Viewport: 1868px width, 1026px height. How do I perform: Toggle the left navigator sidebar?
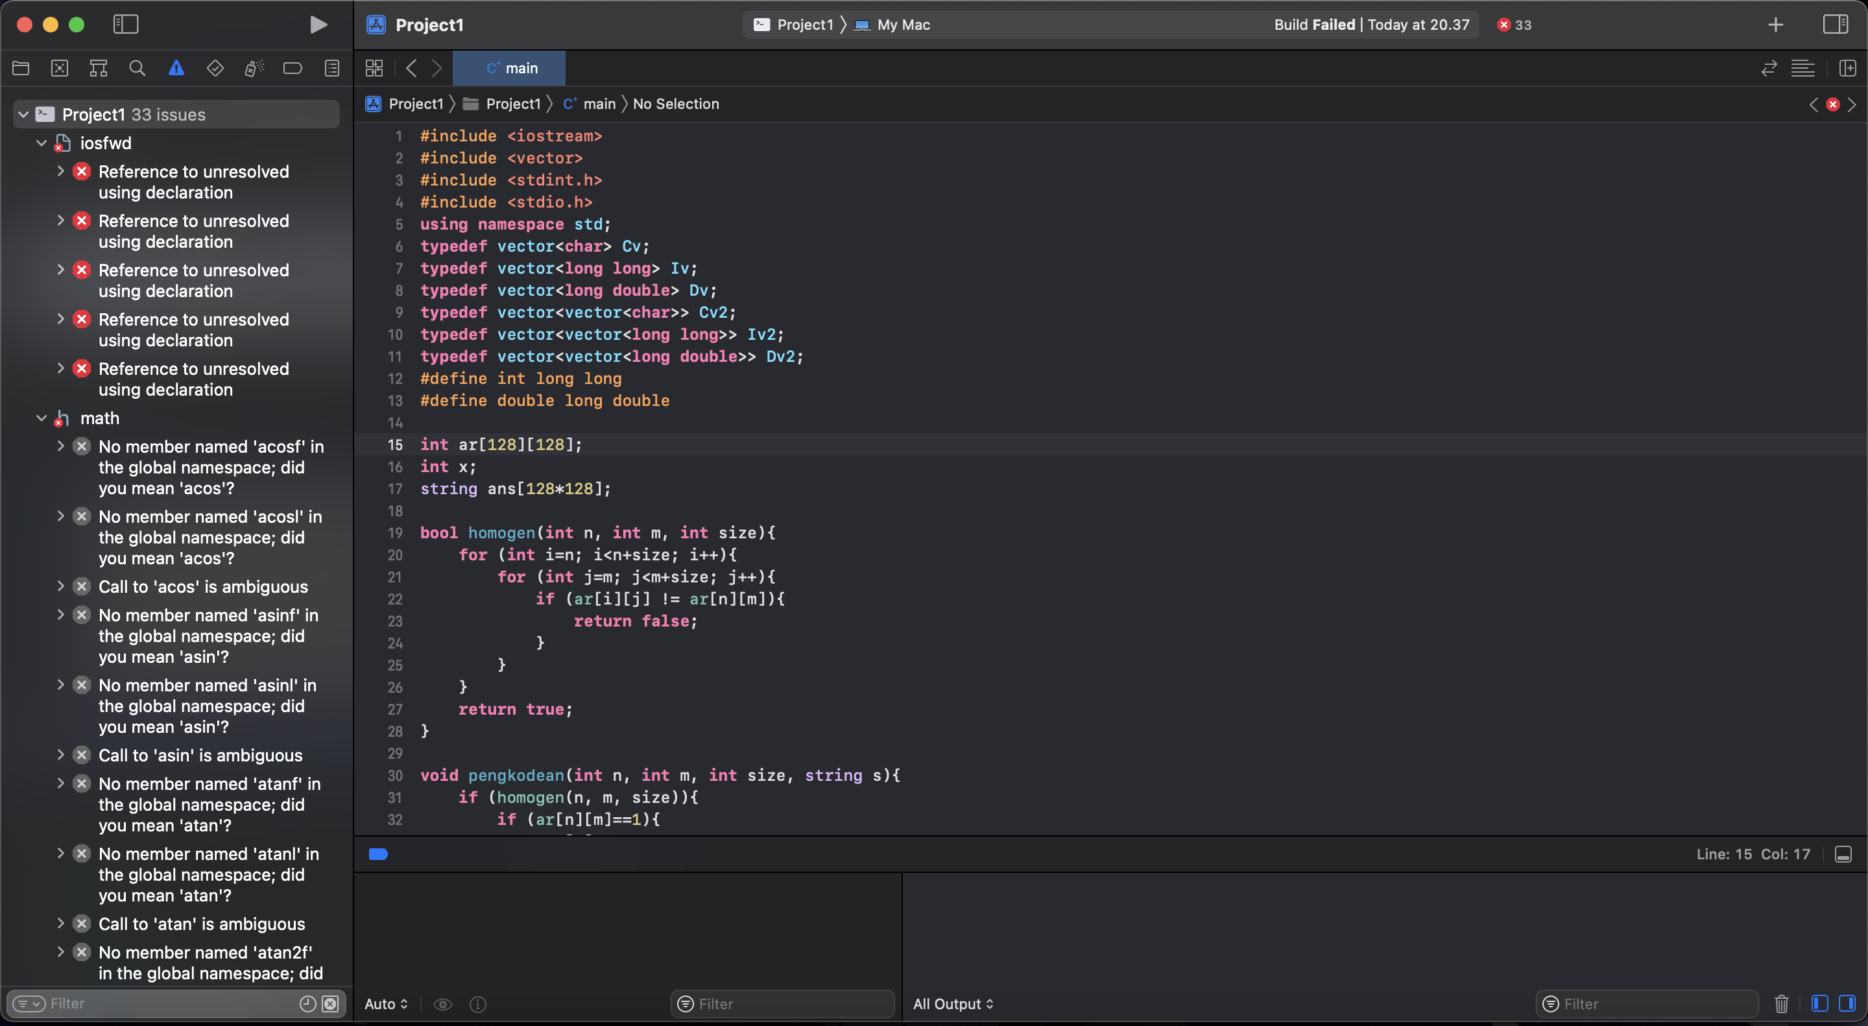pyautogui.click(x=125, y=25)
